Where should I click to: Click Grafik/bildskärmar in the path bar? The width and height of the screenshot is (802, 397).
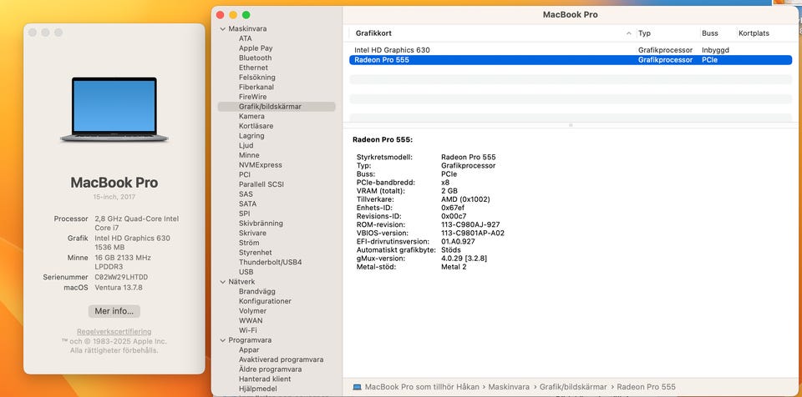[573, 387]
